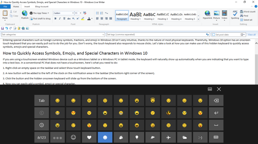
Task: Click the clear formatting eraser icon
Action: [x=85, y=13]
